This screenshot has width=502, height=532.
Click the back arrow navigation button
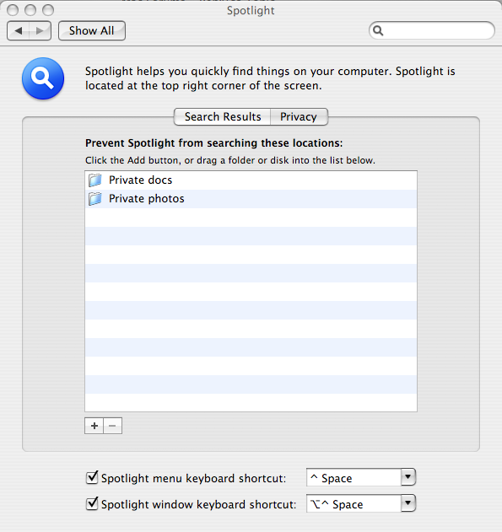tap(19, 31)
